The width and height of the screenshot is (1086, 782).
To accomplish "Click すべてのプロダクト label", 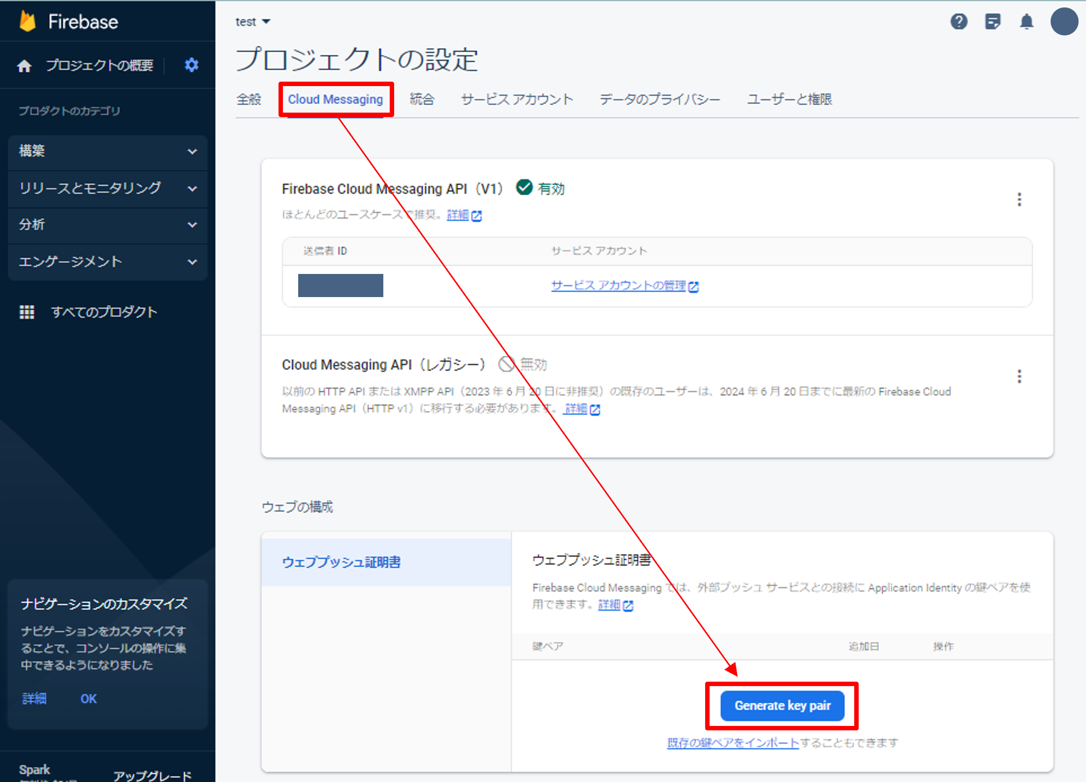I will click(x=104, y=312).
